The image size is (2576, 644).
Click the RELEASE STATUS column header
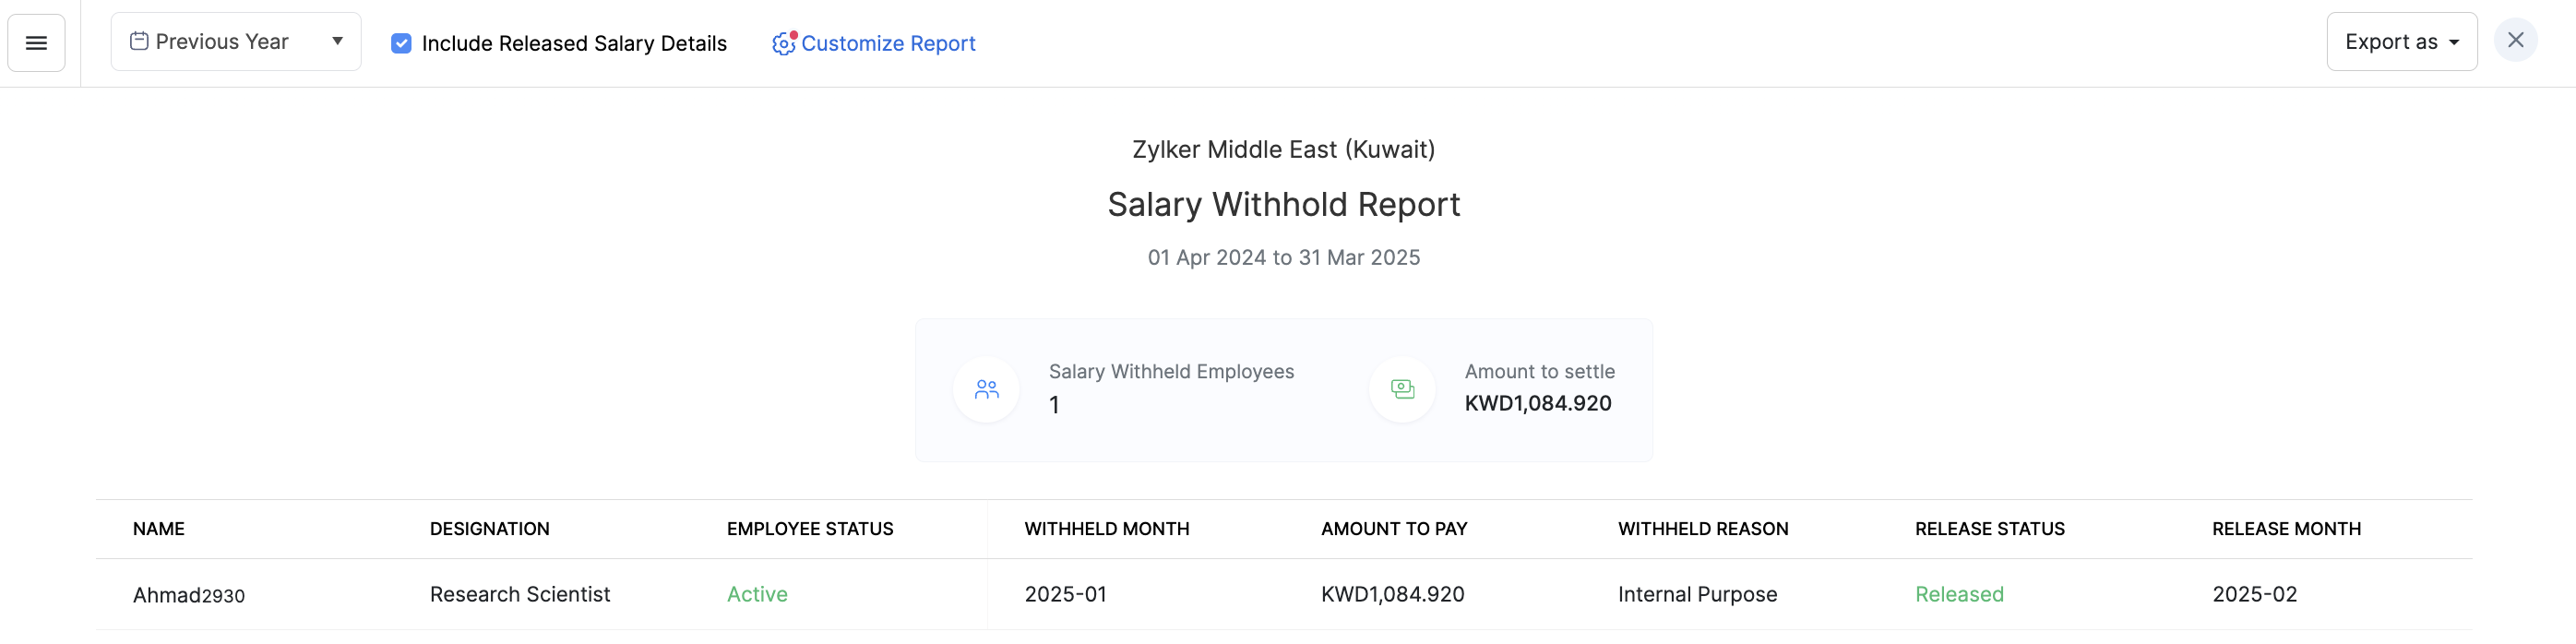pos(1989,529)
